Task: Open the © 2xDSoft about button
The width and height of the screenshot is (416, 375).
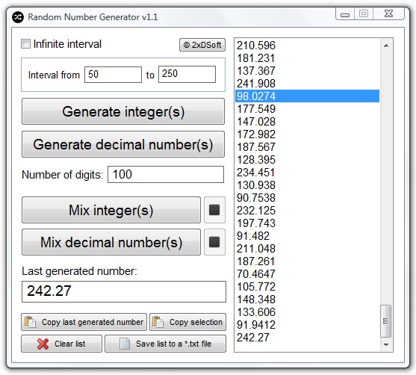Action: point(202,45)
